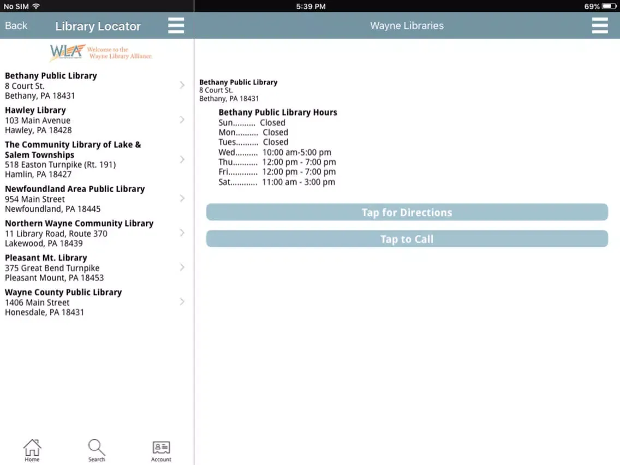Tap to Call the library
620x465 pixels.
(x=407, y=239)
